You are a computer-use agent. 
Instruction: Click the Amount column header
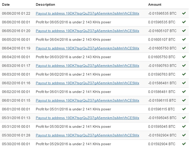(x=155, y=4)
